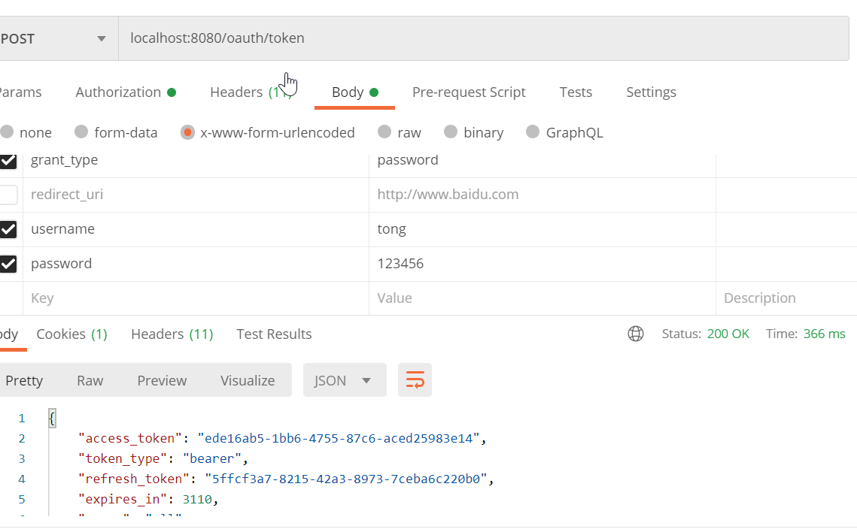Screen dimensions: 857x529
Task: Enable the redirect_uri parameter checkbox
Action: [x=8, y=195]
